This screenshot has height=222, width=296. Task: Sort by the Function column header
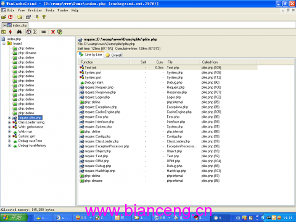[104, 62]
